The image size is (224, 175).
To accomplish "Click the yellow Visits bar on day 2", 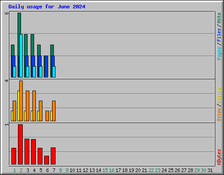I will tap(18, 106).
